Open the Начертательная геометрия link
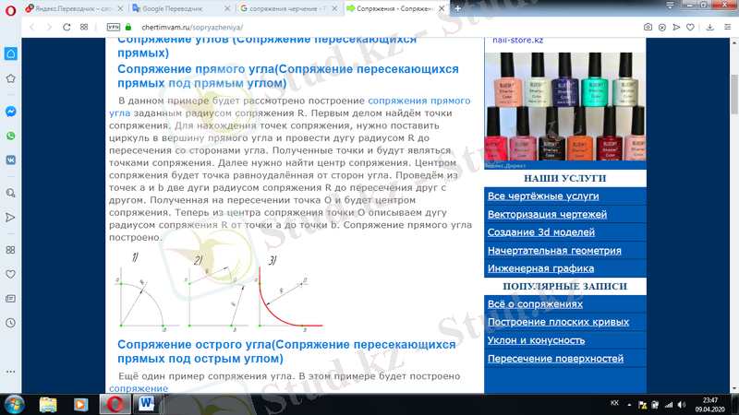The width and height of the screenshot is (739, 415). (554, 250)
